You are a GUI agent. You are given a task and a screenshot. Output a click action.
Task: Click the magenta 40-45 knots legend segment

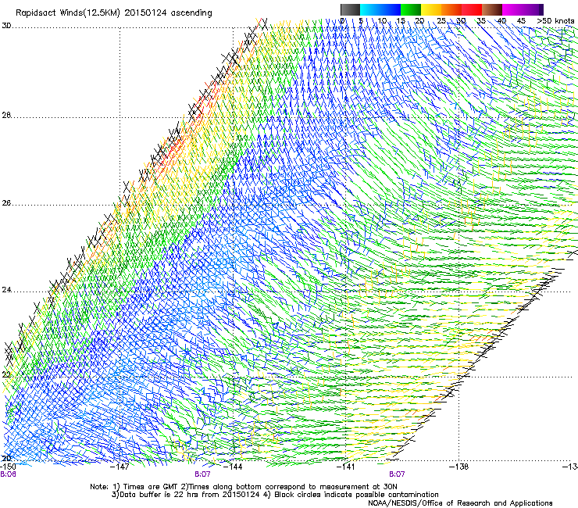click(512, 9)
